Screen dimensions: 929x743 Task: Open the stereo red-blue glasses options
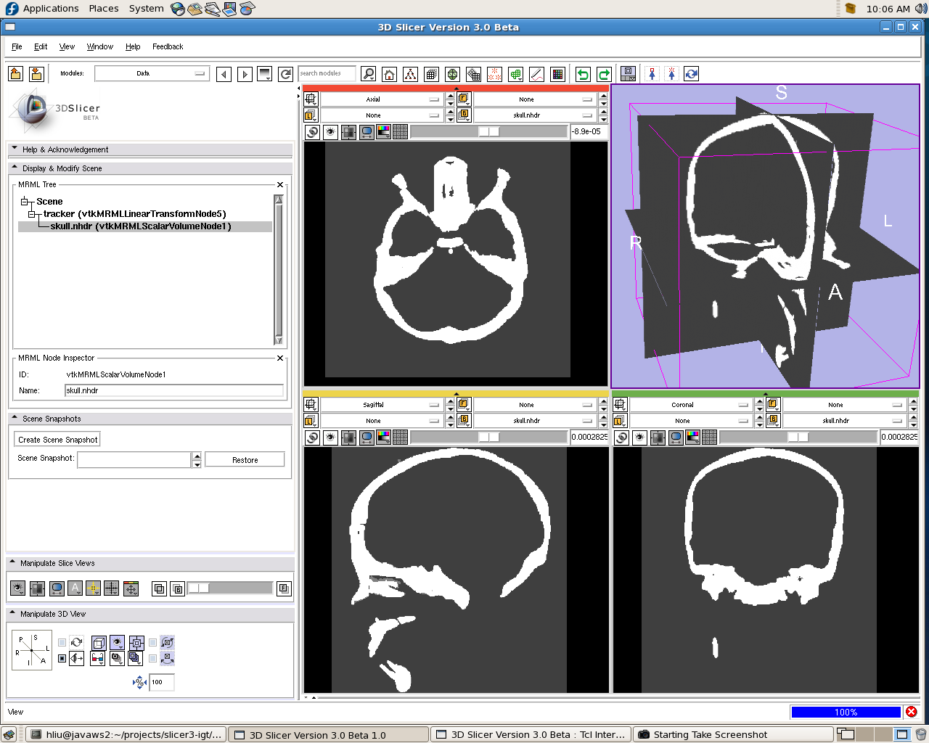[x=97, y=658]
